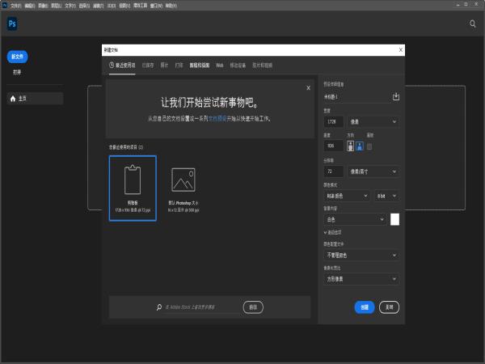The height and width of the screenshot is (364, 485).
Task: Click the home icon in left sidebar
Action: coord(13,99)
